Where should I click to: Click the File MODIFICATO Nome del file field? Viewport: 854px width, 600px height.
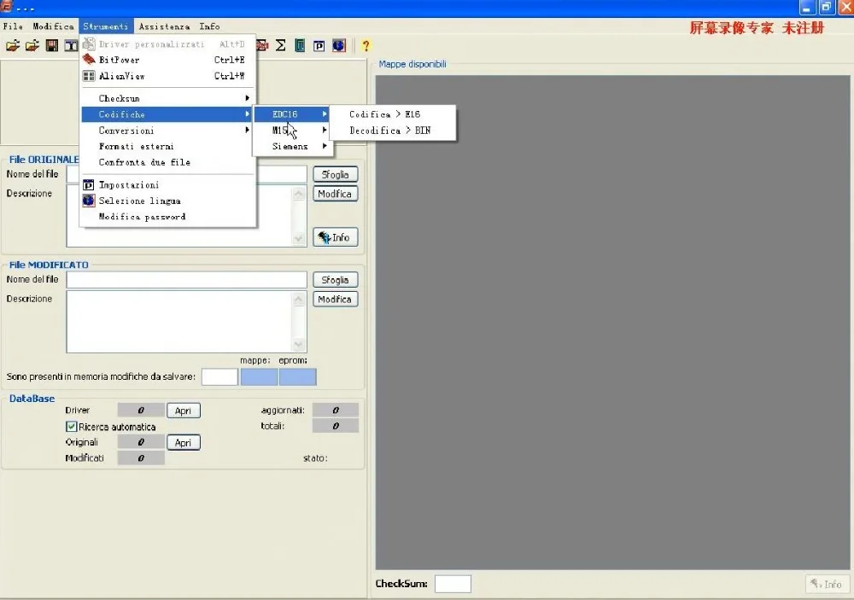(x=187, y=280)
